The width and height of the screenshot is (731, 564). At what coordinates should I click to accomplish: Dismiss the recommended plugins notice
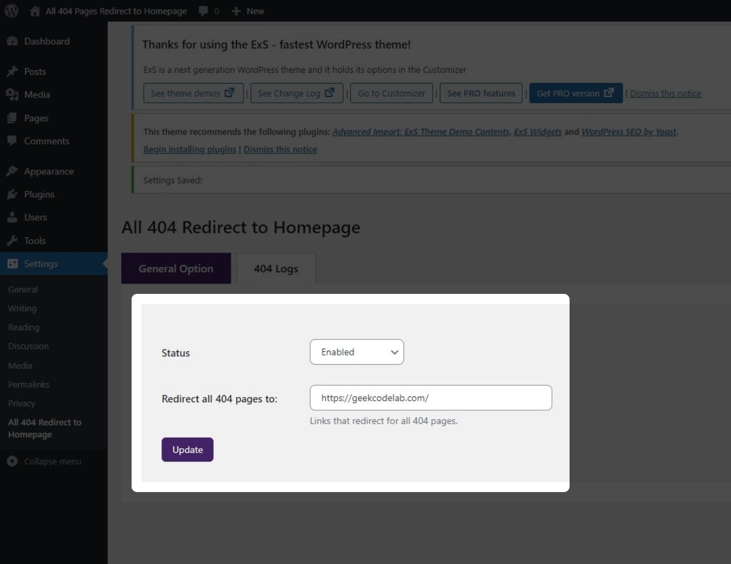click(x=280, y=149)
